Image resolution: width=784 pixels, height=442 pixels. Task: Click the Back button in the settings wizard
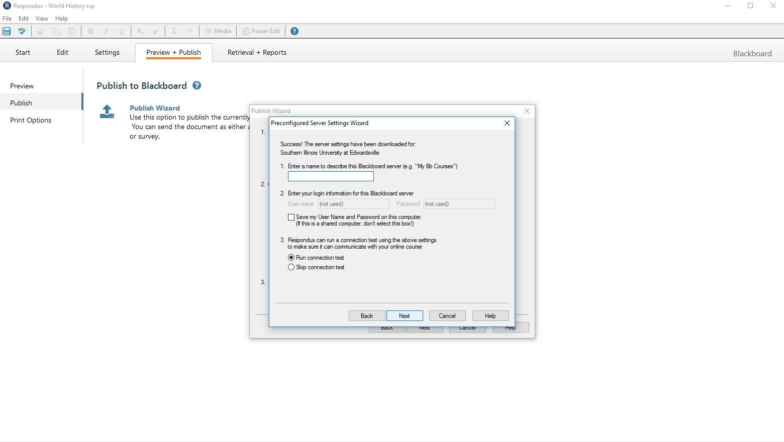(367, 316)
